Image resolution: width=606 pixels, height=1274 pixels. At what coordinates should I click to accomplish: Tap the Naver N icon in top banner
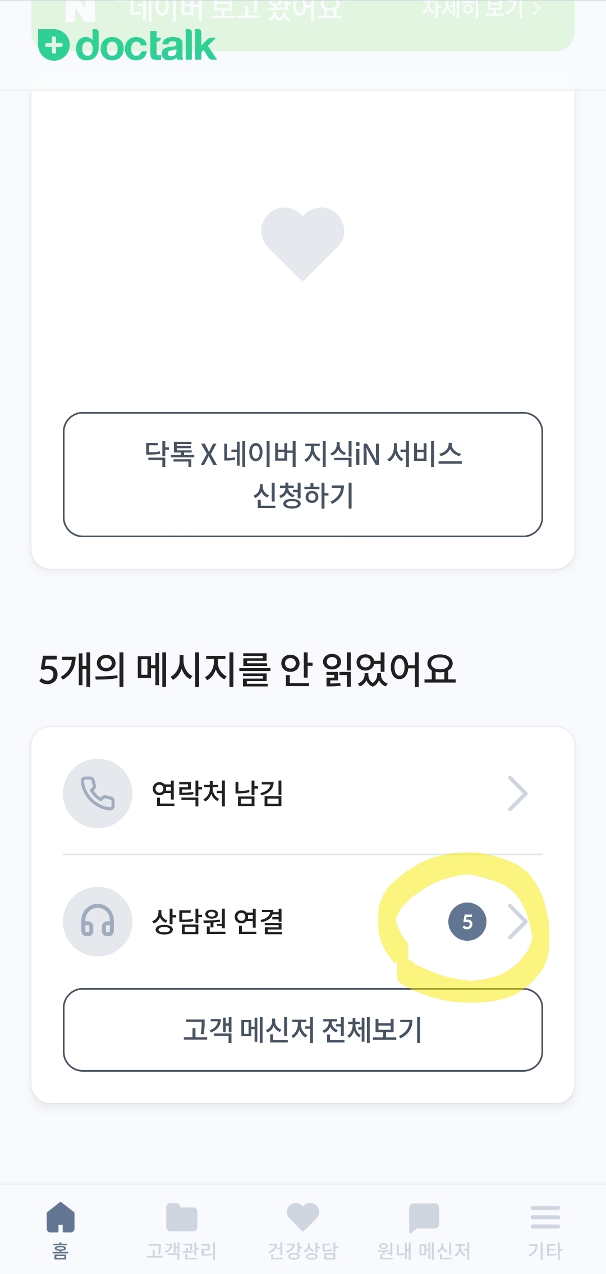tap(80, 10)
